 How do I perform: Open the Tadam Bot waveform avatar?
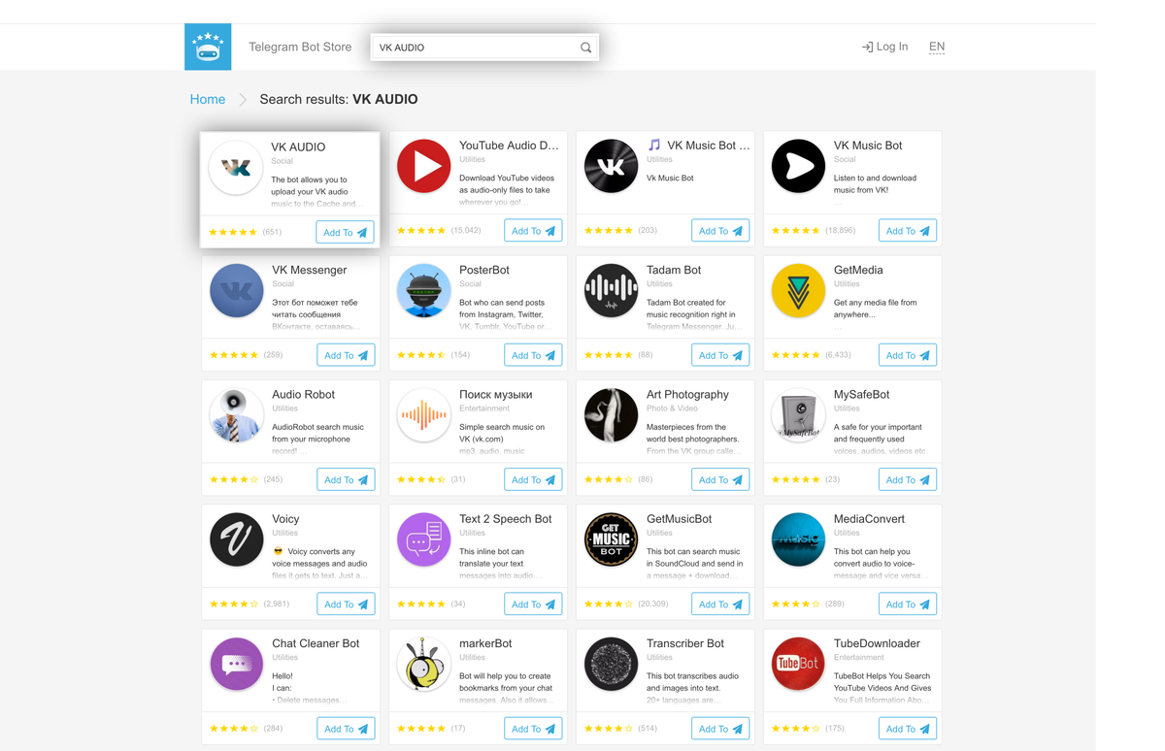pyautogui.click(x=611, y=290)
